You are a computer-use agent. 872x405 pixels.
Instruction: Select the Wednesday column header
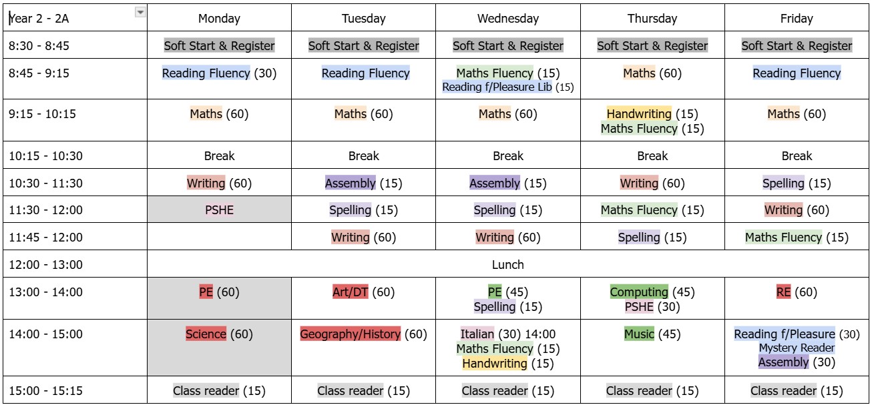coord(507,19)
